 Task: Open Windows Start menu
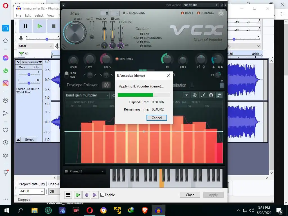point(7,210)
